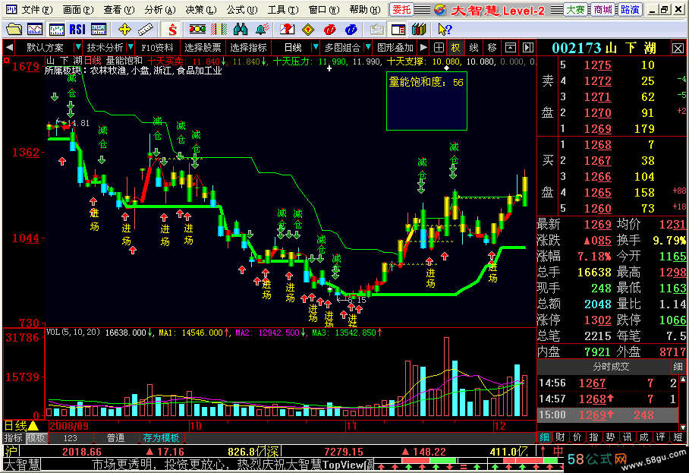This screenshot has height=473, width=689.
Task: Click the chart with question mark icon
Action: click(287, 30)
